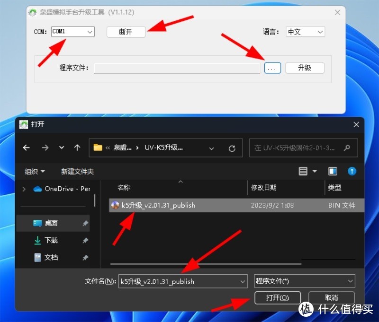Open the view layout options icon

[x=307, y=171]
